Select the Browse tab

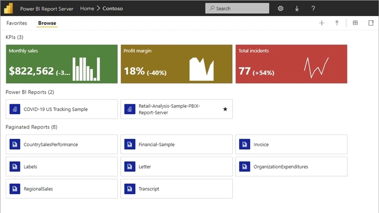(47, 23)
